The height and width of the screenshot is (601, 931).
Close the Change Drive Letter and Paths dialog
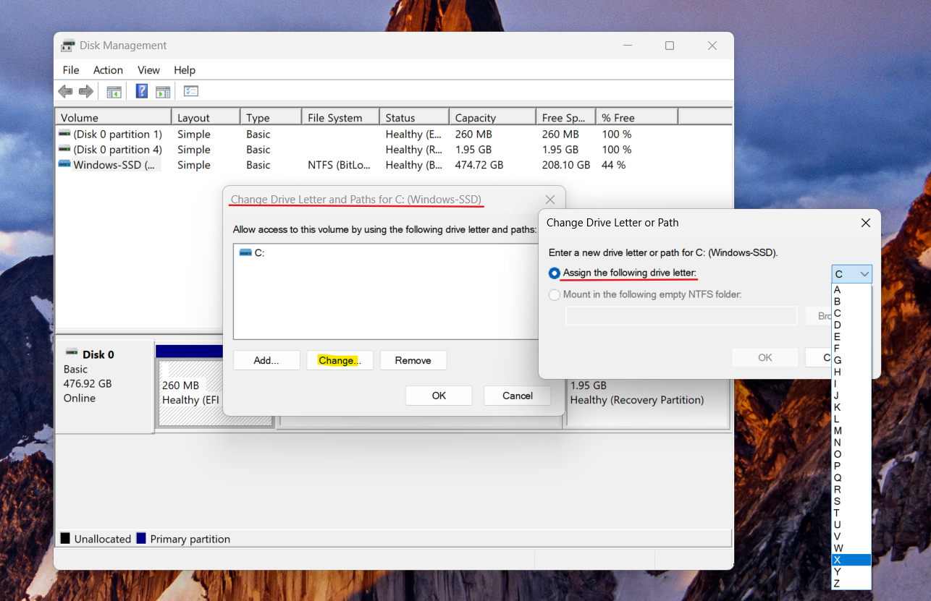pos(550,200)
